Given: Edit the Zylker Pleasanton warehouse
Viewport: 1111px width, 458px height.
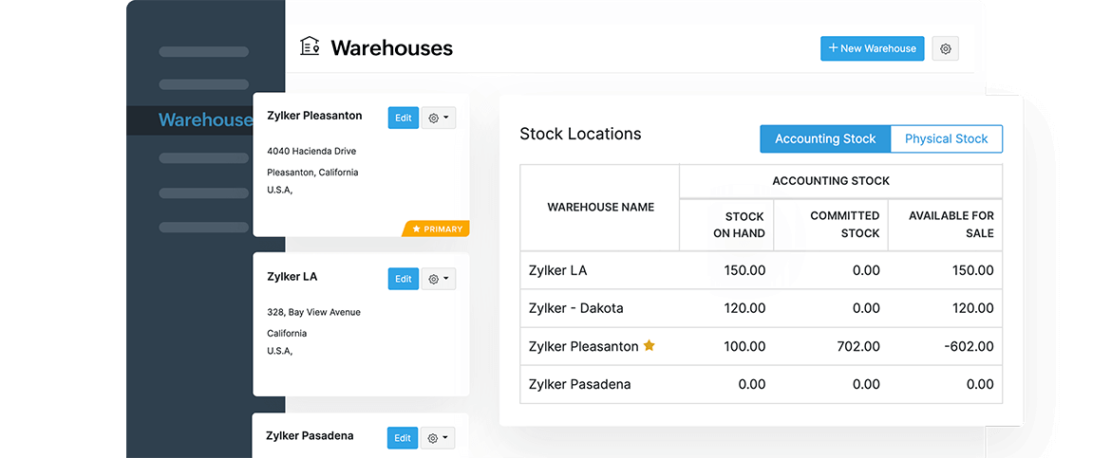Looking at the screenshot, I should point(404,119).
